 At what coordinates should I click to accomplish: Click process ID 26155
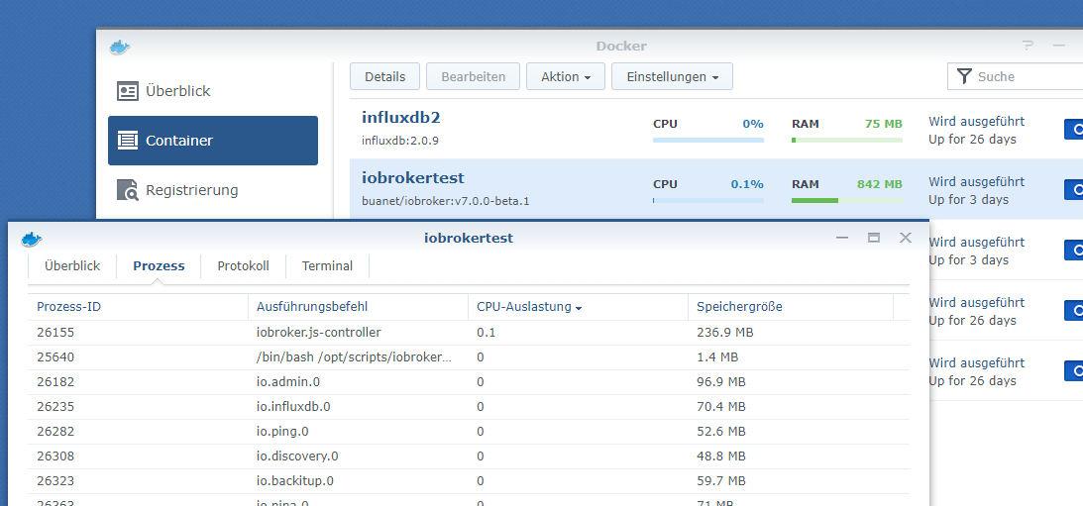coord(55,333)
